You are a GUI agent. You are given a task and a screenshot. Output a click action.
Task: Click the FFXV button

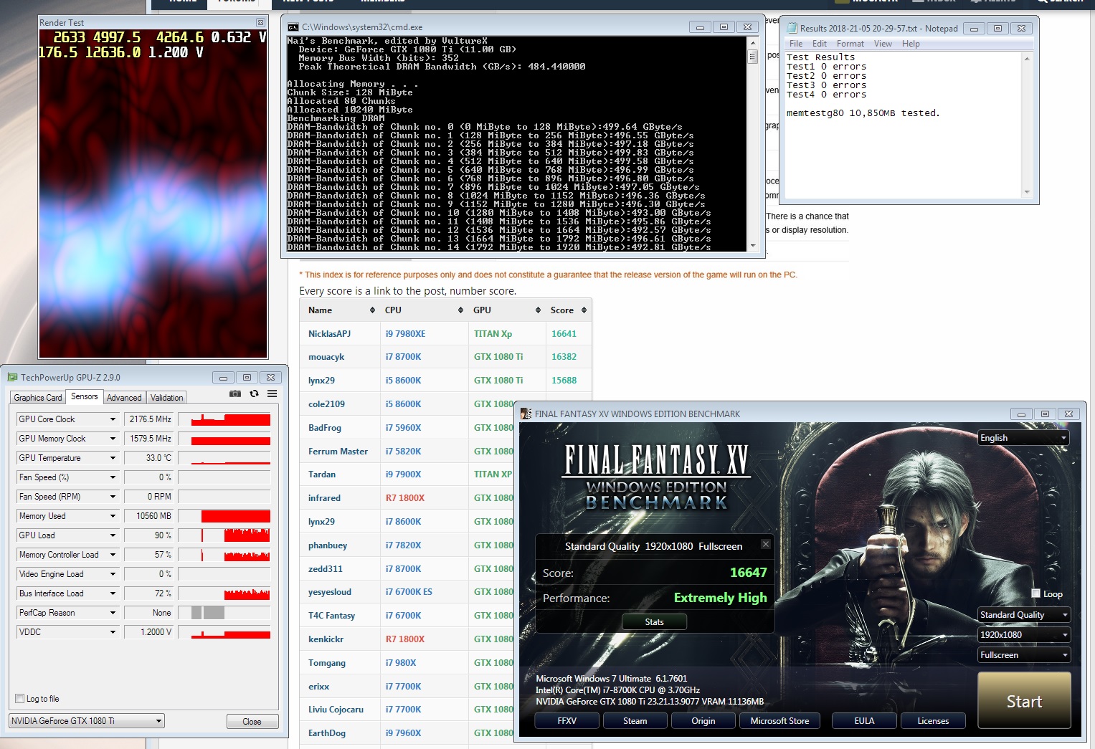[567, 720]
